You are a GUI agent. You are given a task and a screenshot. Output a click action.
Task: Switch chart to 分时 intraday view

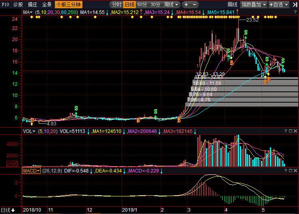(116, 4)
